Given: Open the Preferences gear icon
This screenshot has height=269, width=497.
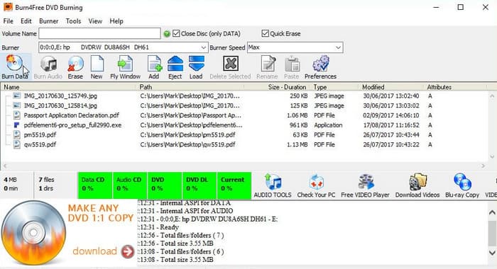Looking at the screenshot, I should coord(321,64).
